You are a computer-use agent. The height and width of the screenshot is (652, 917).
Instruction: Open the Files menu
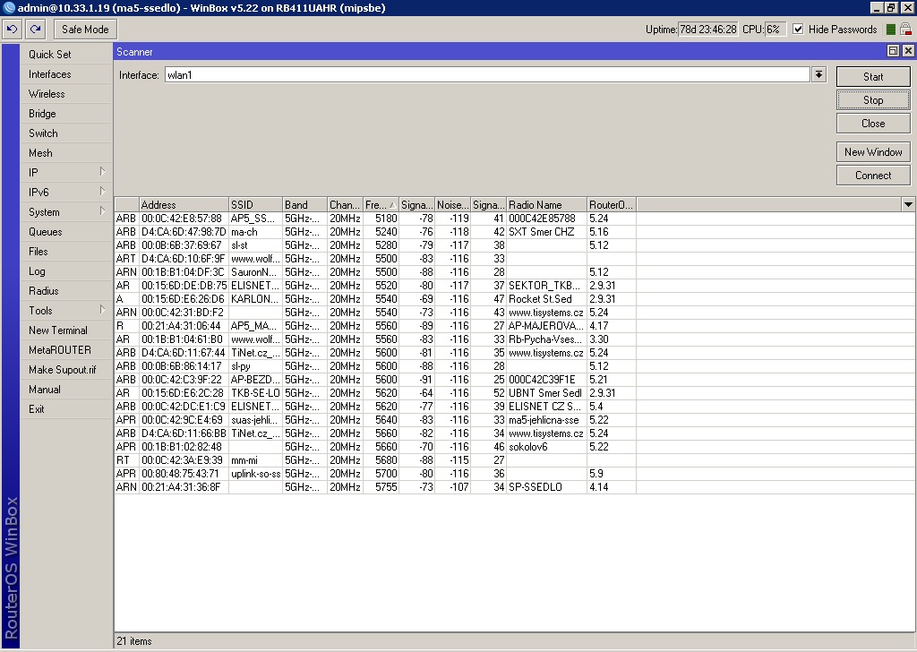[x=66, y=252]
